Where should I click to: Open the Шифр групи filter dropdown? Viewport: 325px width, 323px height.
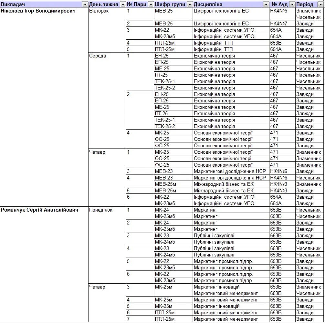(x=189, y=5)
